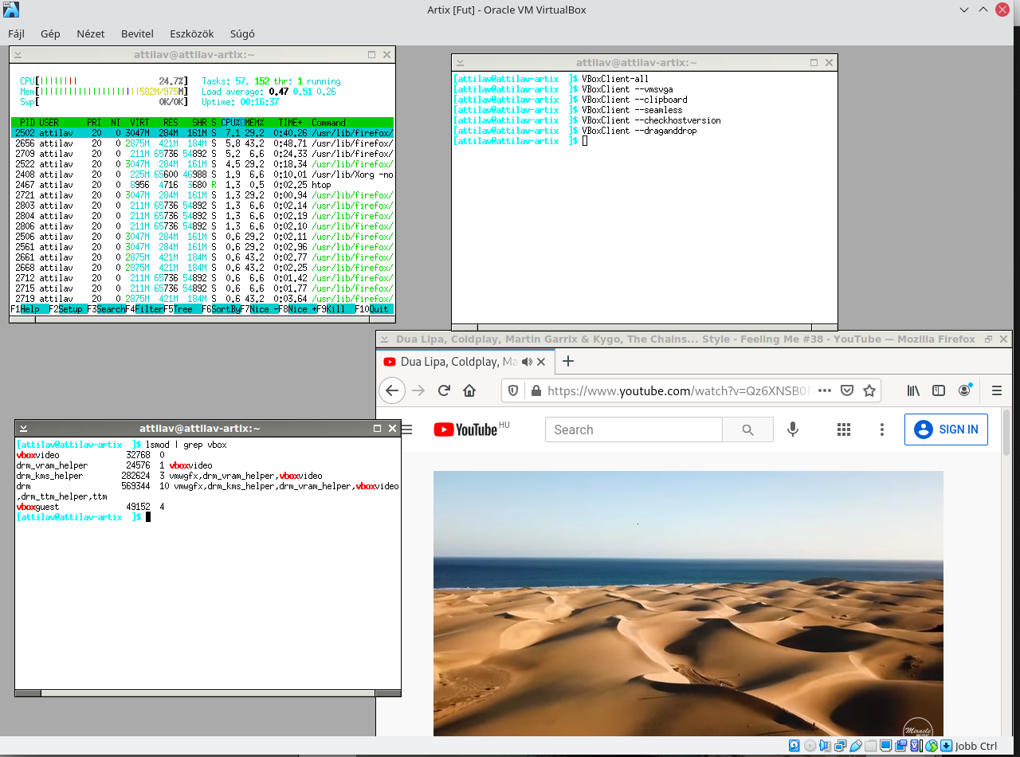Select htop process row PID 2408

click(x=202, y=175)
